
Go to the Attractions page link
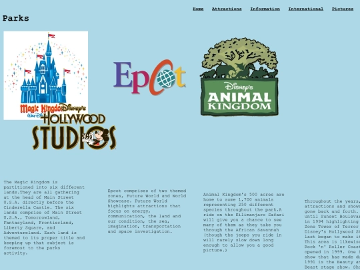tap(227, 9)
